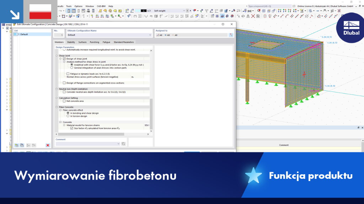This screenshot has height=204, width=364.
Task: Select In torsion design radio button
Action: (x=68, y=116)
